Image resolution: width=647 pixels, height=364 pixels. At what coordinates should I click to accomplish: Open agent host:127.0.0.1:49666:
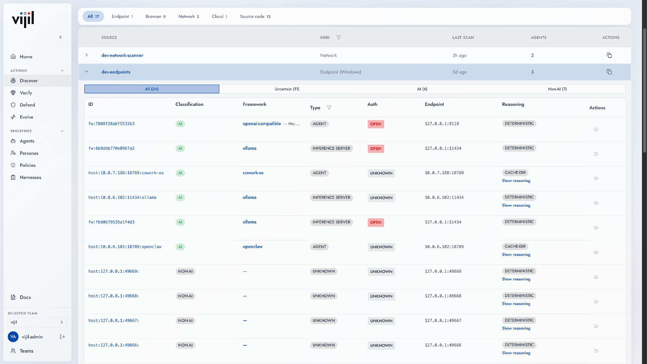click(113, 345)
